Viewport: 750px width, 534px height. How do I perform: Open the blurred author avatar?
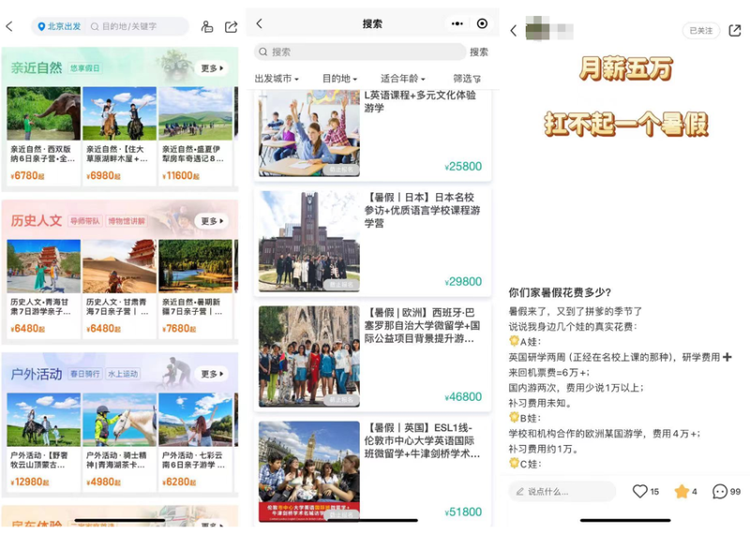[538, 30]
